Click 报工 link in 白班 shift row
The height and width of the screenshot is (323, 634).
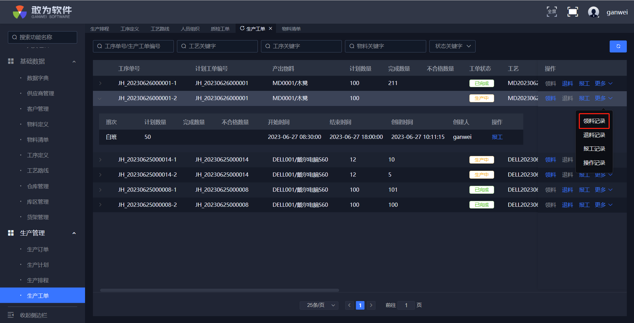[x=497, y=137]
